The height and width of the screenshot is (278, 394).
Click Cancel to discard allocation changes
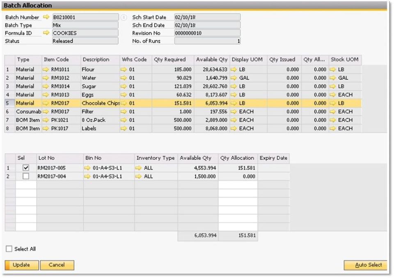[x=57, y=265]
